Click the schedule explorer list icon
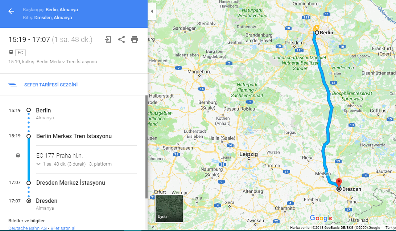 click(13, 85)
